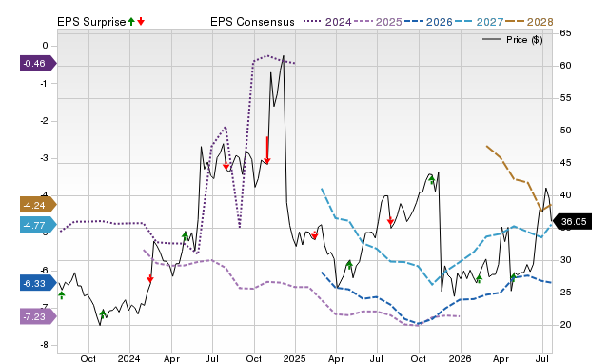
Task: Click the 2024 consensus legend entry
Action: coord(327,22)
